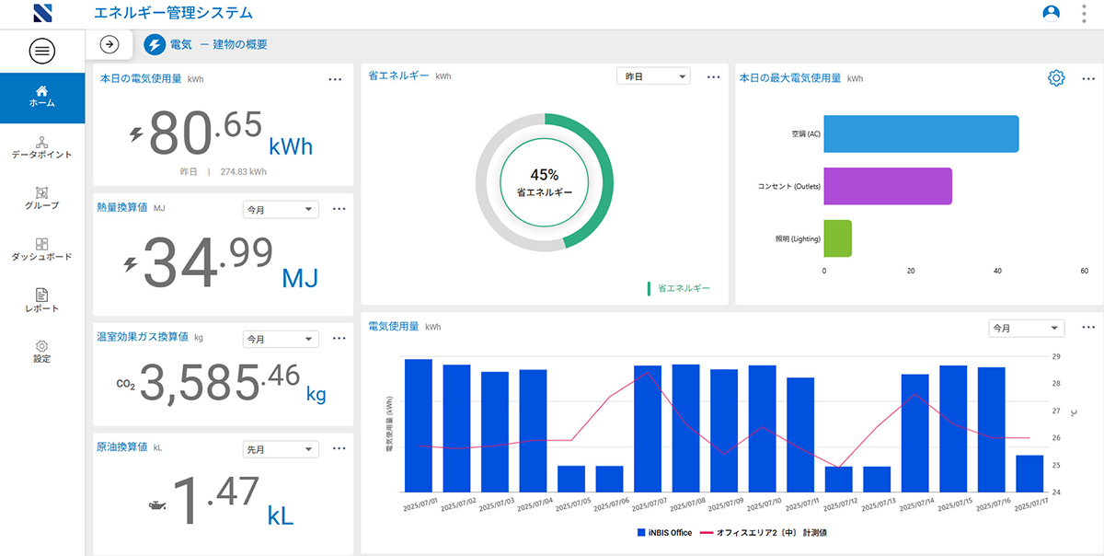
Task: Open the 昨日 dropdown in 省エネルギー card
Action: click(x=653, y=76)
